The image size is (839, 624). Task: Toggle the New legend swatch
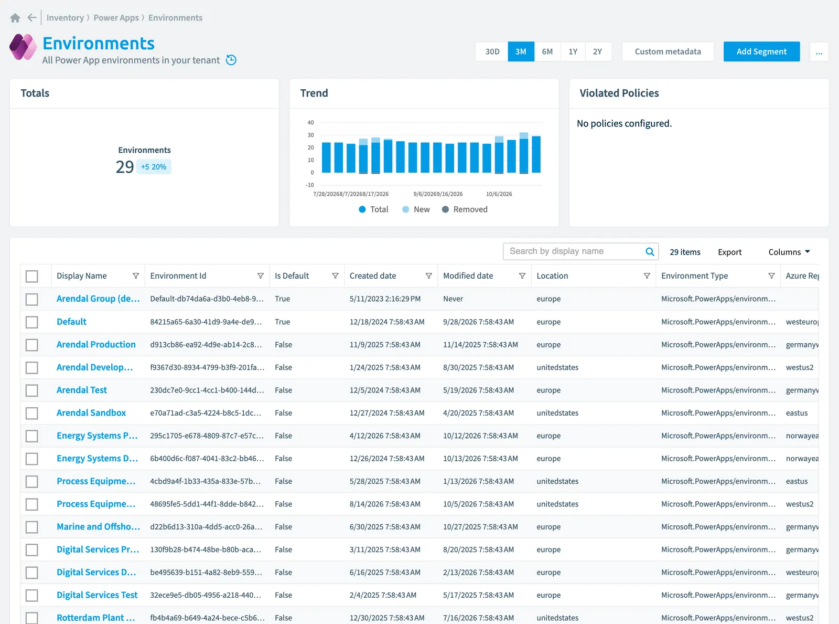tap(406, 209)
